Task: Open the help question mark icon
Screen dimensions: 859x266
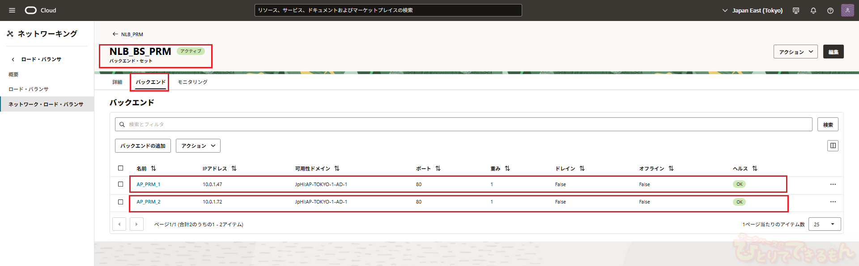Action: [830, 11]
